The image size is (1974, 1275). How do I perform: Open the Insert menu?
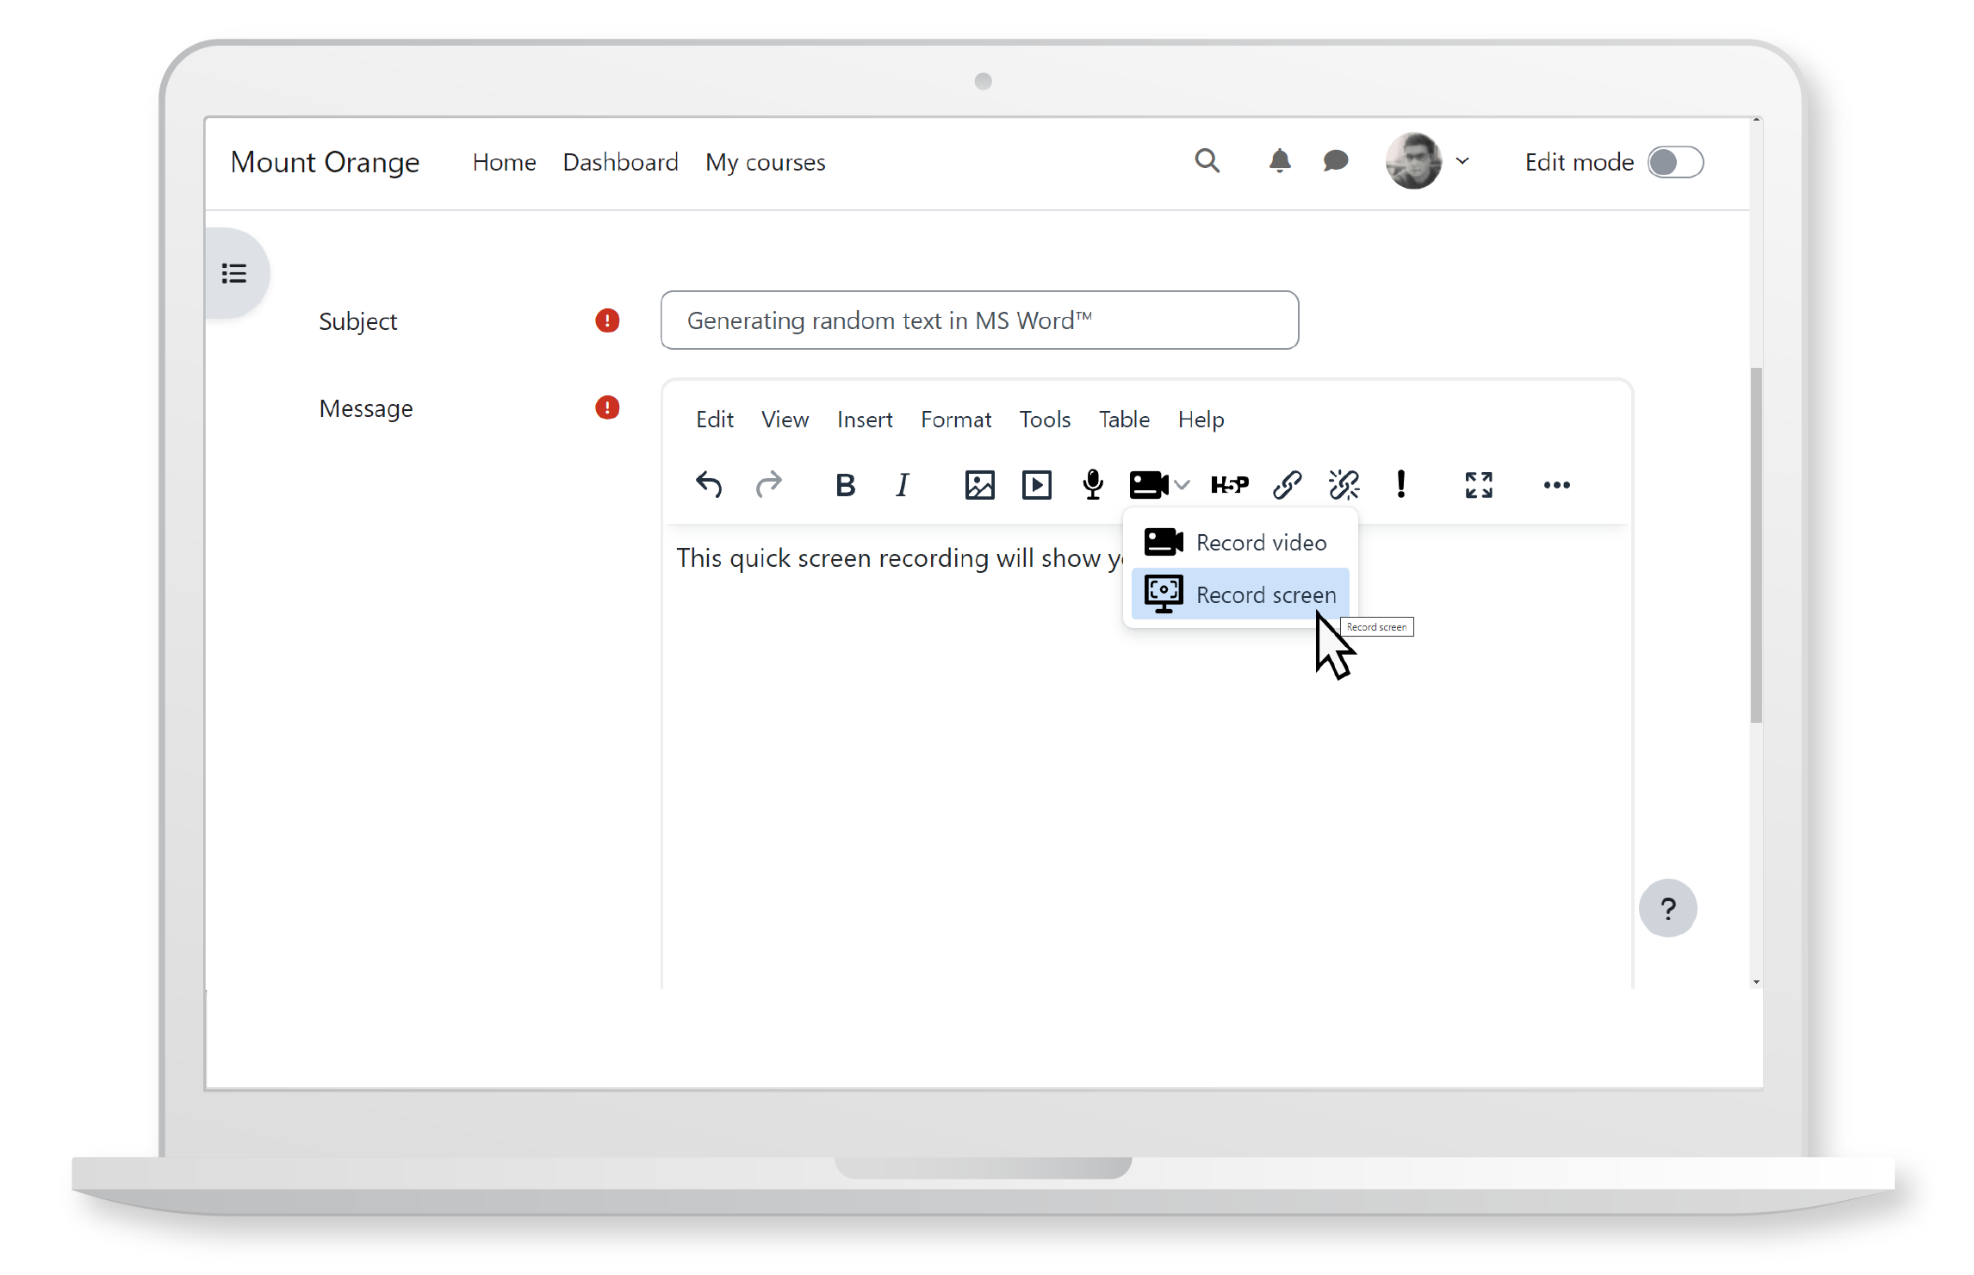coord(863,419)
